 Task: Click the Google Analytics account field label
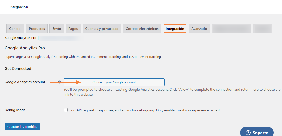25,82
